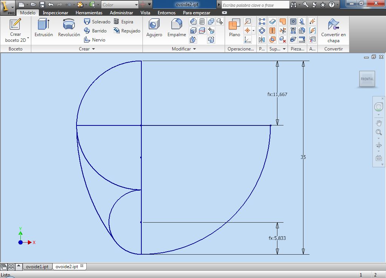Click the work point icon
The width and height of the screenshot is (386, 278).
(x=248, y=31)
